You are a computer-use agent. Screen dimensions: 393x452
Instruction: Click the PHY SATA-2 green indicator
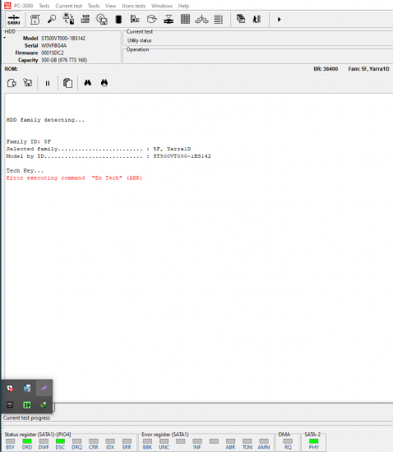(313, 441)
